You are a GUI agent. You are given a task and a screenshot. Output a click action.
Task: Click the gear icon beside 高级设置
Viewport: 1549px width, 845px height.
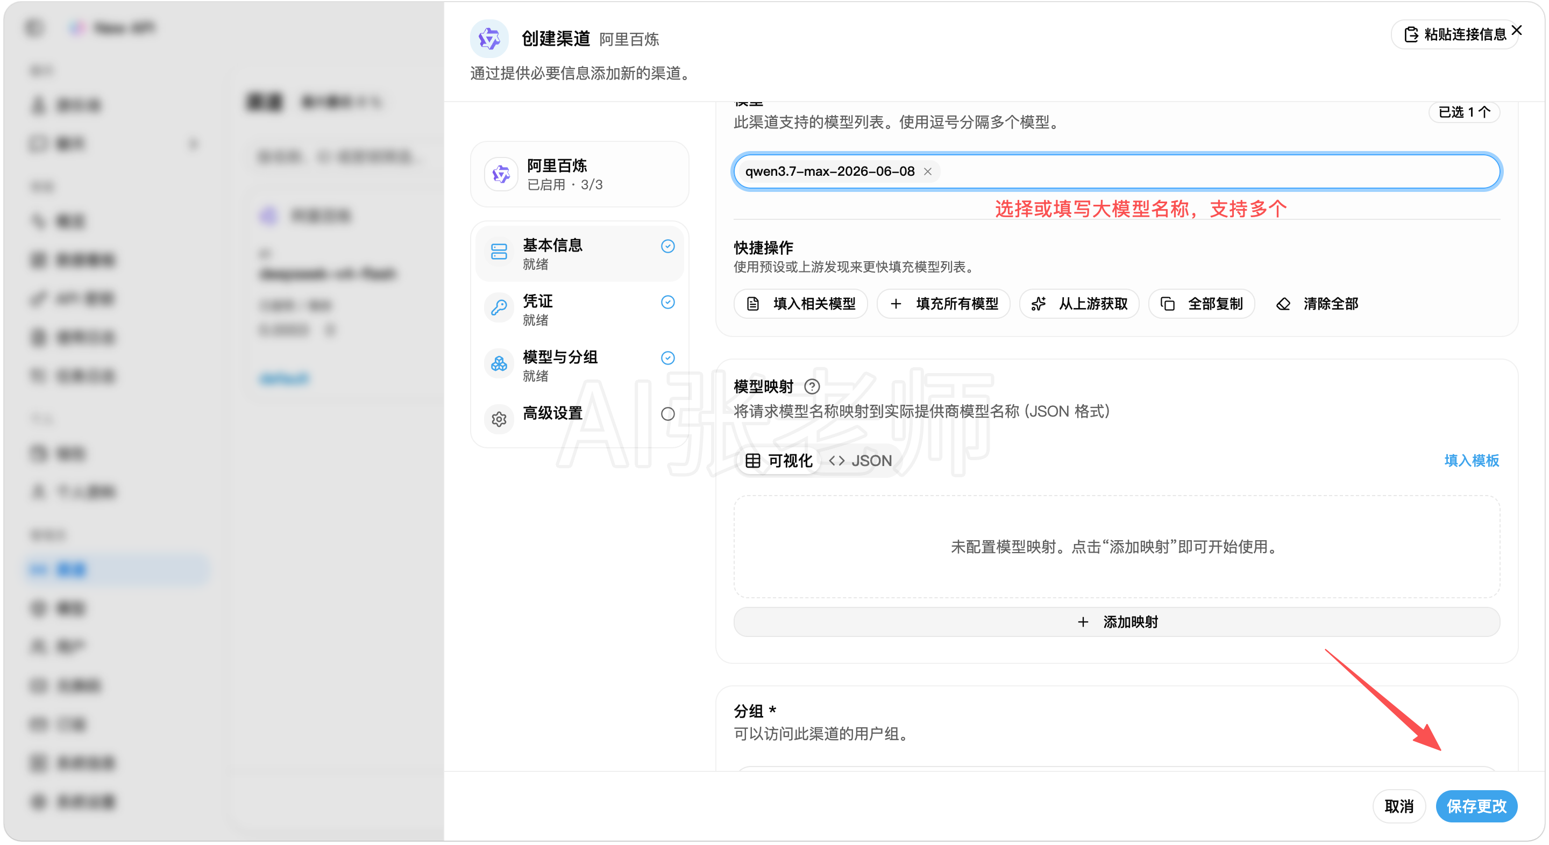[x=499, y=419]
